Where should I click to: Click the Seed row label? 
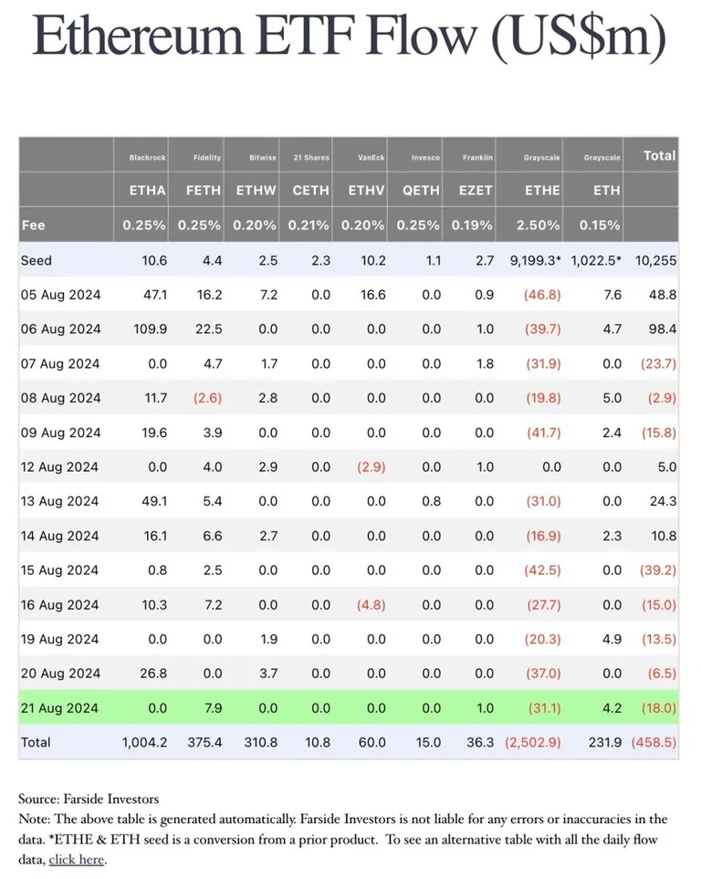tap(36, 261)
